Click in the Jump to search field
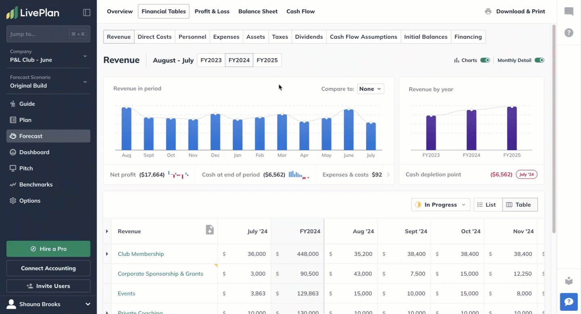Image resolution: width=581 pixels, height=314 pixels. pyautogui.click(x=38, y=34)
